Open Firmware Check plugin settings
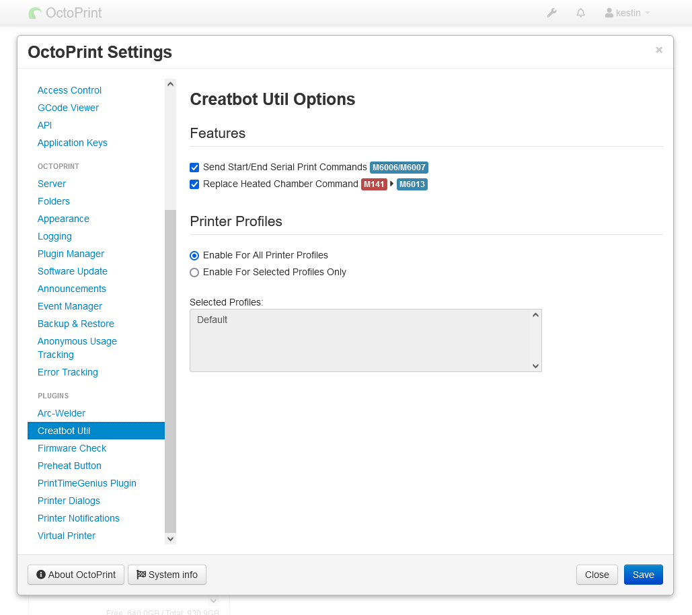The width and height of the screenshot is (692, 615). (x=72, y=448)
